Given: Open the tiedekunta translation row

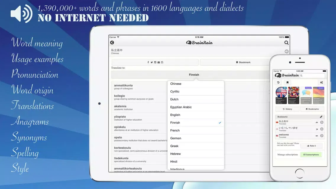Looking at the screenshot, I should click(139, 160).
